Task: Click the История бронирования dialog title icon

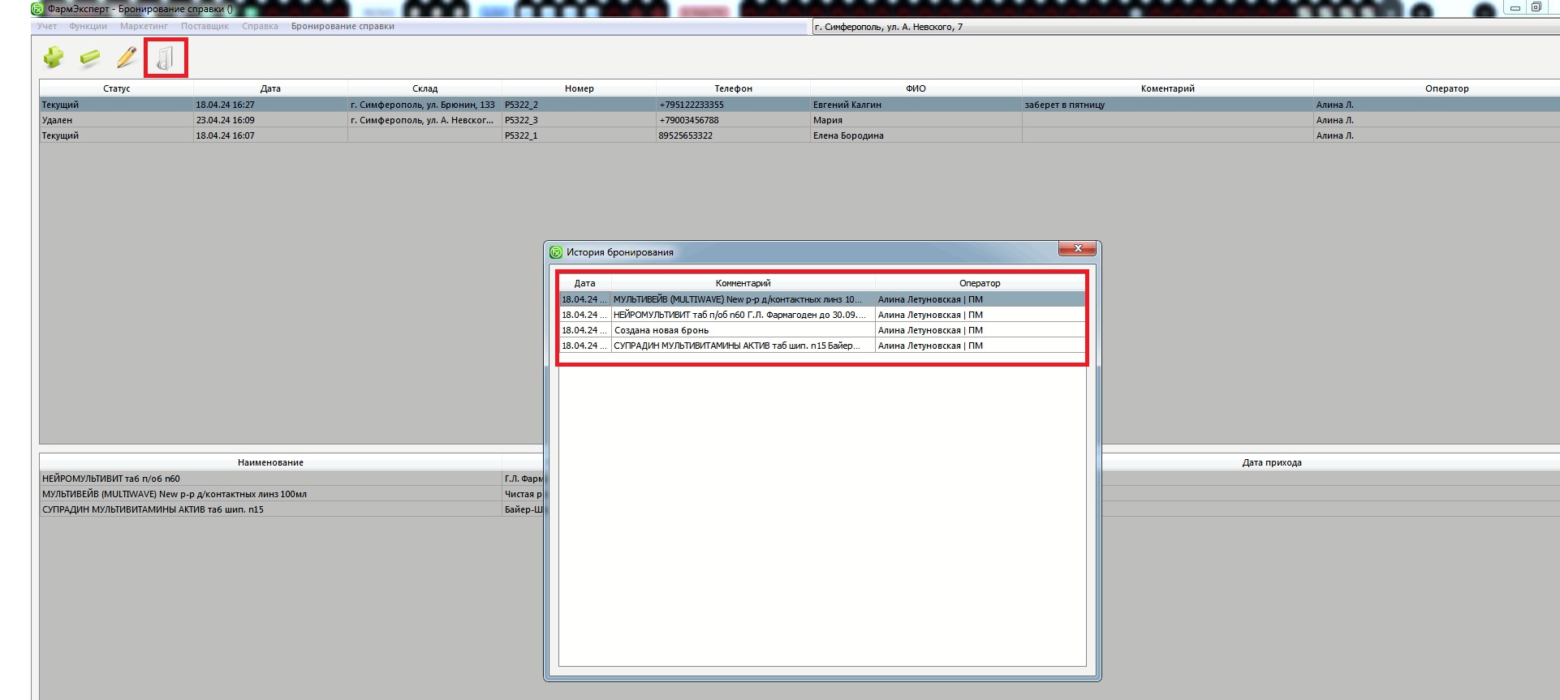Action: coord(556,252)
